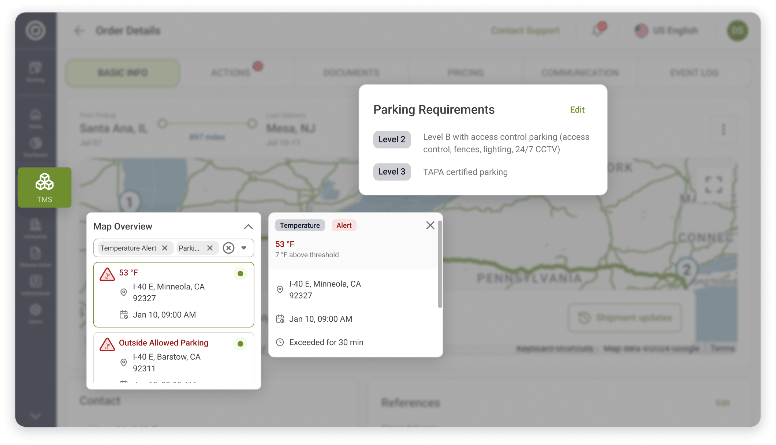Switch to the Actions tab
The height and width of the screenshot is (445, 776).
[x=231, y=73]
